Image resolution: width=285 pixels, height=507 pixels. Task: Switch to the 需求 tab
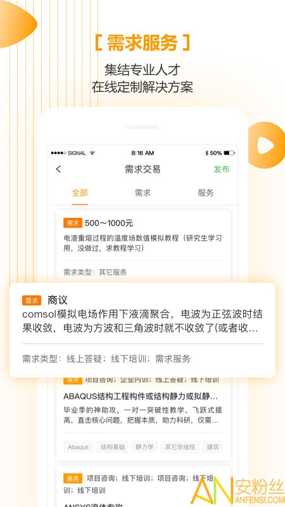coord(142,193)
